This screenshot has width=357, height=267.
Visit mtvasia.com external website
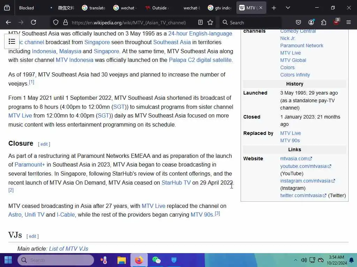296,159
